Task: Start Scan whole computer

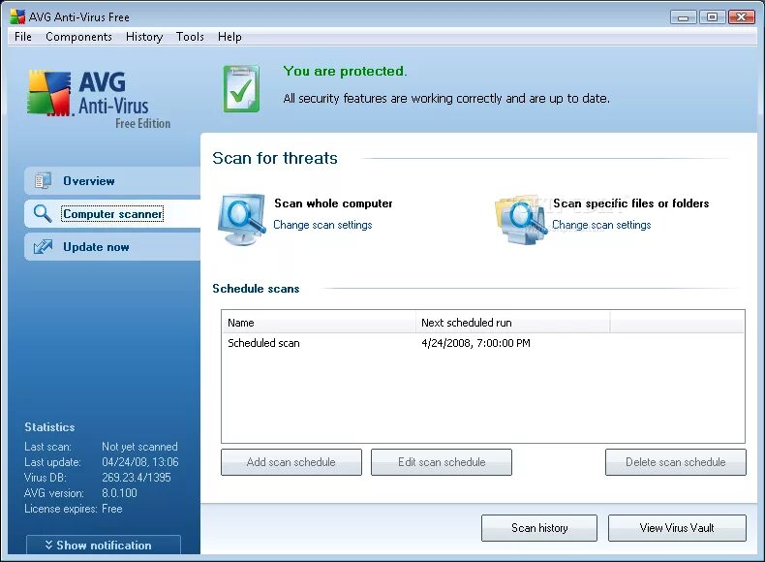Action: pyautogui.click(x=333, y=203)
